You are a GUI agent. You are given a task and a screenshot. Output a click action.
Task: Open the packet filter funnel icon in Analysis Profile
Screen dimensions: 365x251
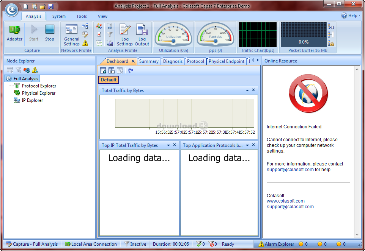coord(110,34)
